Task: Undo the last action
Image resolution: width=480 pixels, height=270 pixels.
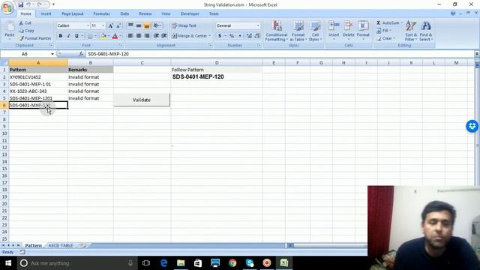Action: (28, 4)
